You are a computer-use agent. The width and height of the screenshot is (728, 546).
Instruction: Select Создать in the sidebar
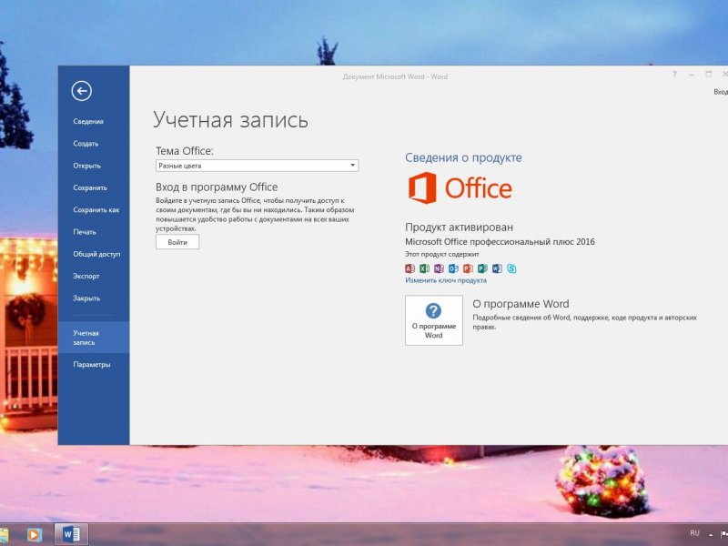pyautogui.click(x=86, y=144)
